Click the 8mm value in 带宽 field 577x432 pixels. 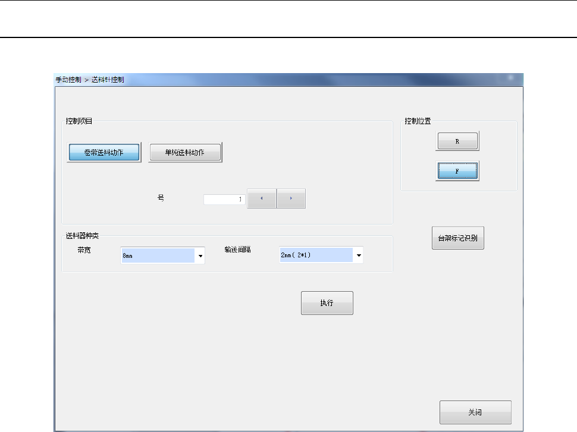[x=158, y=256]
